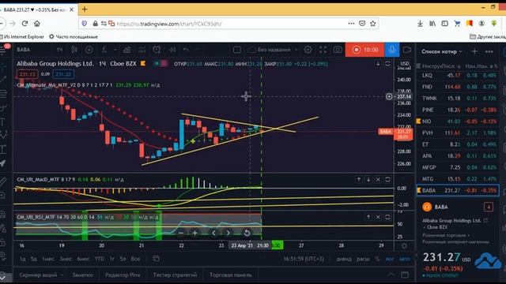Toggle the magnet mode tool
This screenshot has width=506, height=284.
pos(3,214)
